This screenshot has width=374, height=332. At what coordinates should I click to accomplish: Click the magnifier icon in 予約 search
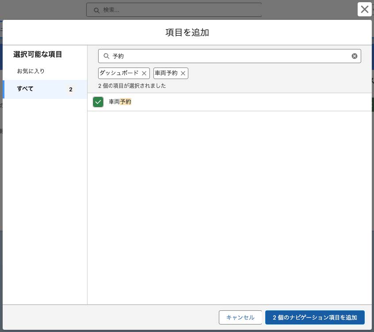pos(106,56)
